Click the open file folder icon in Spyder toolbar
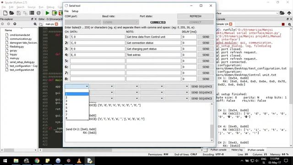293x165 pixels. 11,13
